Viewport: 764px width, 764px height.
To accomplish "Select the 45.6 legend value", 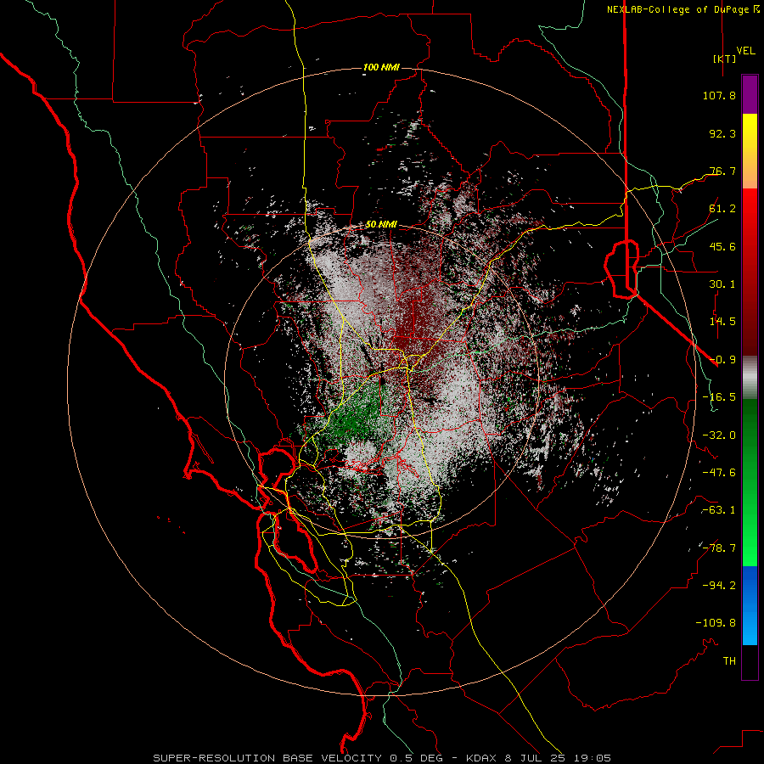I will [x=722, y=246].
